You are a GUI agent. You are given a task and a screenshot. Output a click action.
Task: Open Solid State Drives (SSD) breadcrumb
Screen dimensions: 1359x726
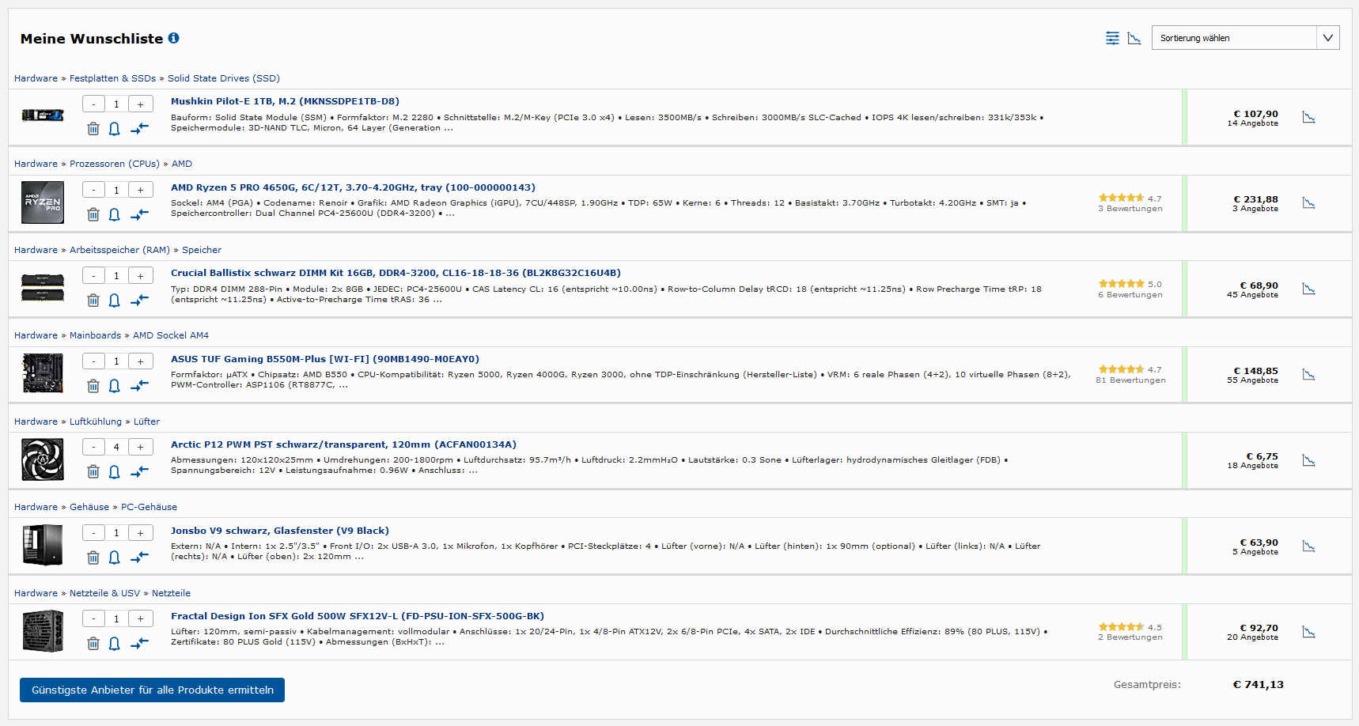point(224,78)
